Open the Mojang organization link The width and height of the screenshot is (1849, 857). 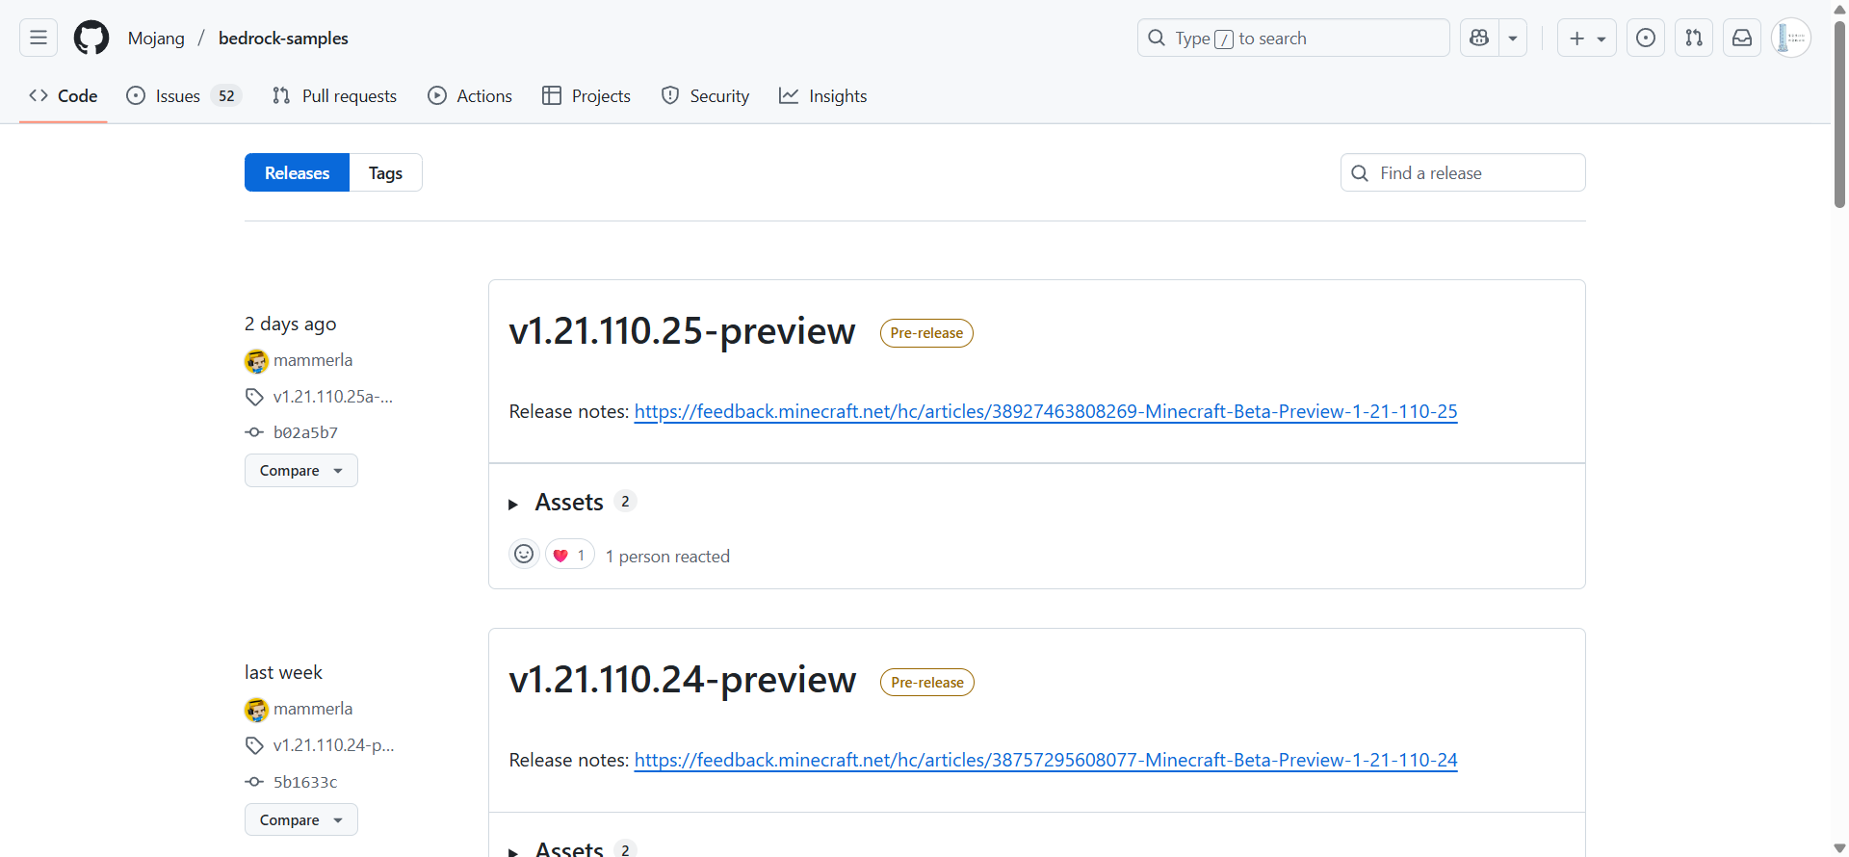[x=156, y=39]
